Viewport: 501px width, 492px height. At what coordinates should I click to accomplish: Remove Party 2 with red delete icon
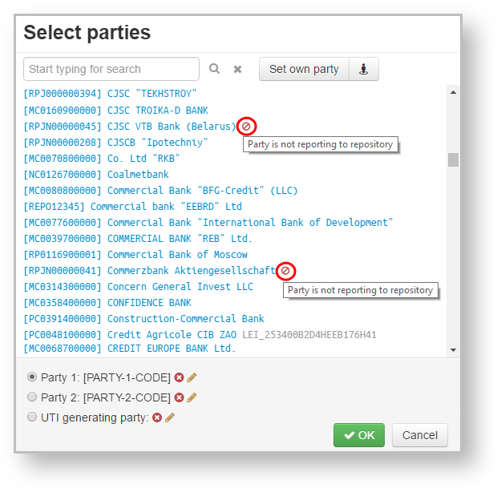[180, 397]
